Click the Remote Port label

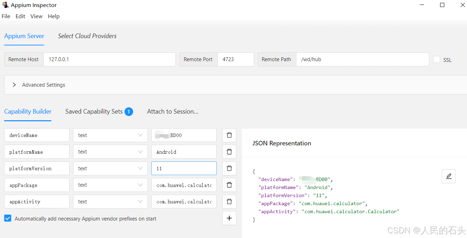[x=198, y=59]
